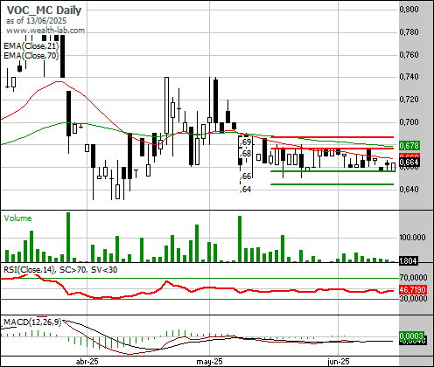The width and height of the screenshot is (434, 367).
Task: Click the upper red resistance line
Action: click(332, 137)
